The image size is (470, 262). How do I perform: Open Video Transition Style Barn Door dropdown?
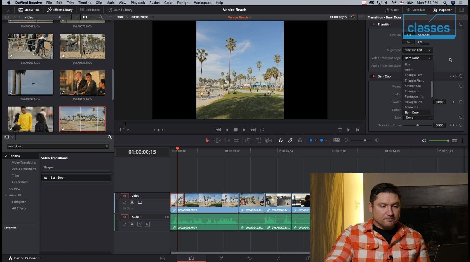[x=418, y=58]
